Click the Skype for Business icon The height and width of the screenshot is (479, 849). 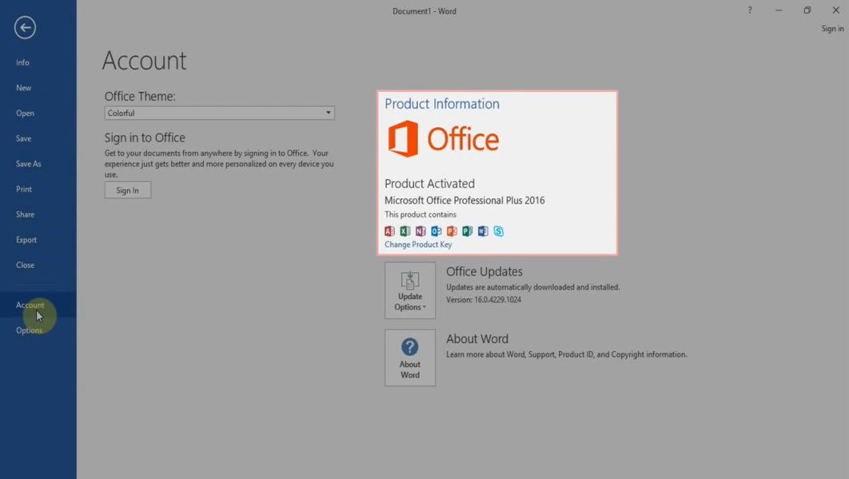[x=498, y=231]
